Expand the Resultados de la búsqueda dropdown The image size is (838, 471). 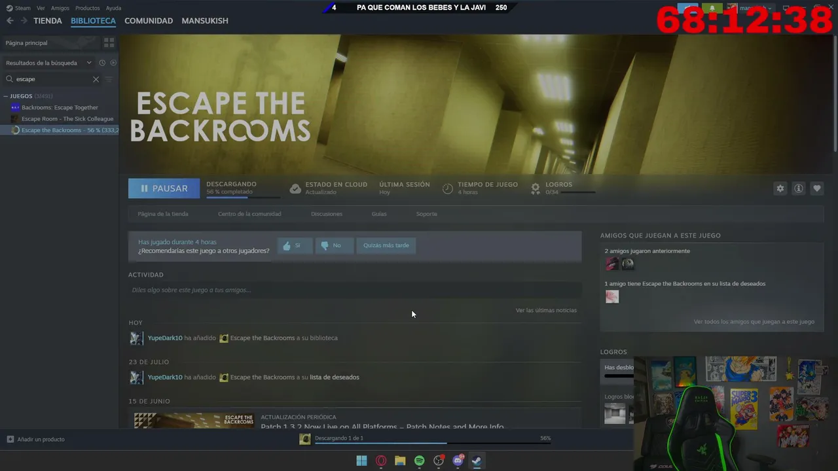pyautogui.click(x=48, y=63)
